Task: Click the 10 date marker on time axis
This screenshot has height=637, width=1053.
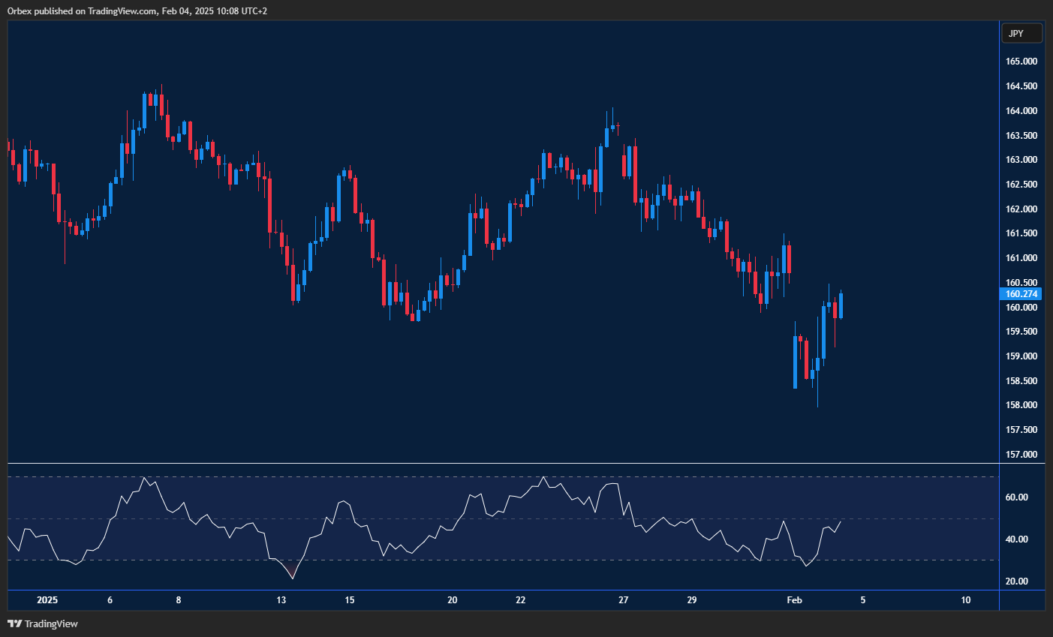Action: point(966,600)
